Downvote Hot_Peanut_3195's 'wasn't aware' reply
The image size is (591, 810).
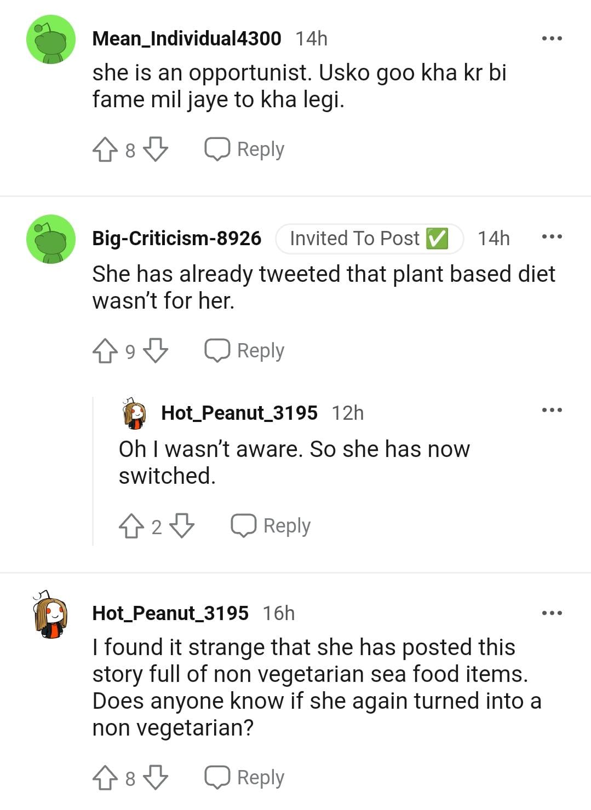(x=182, y=526)
